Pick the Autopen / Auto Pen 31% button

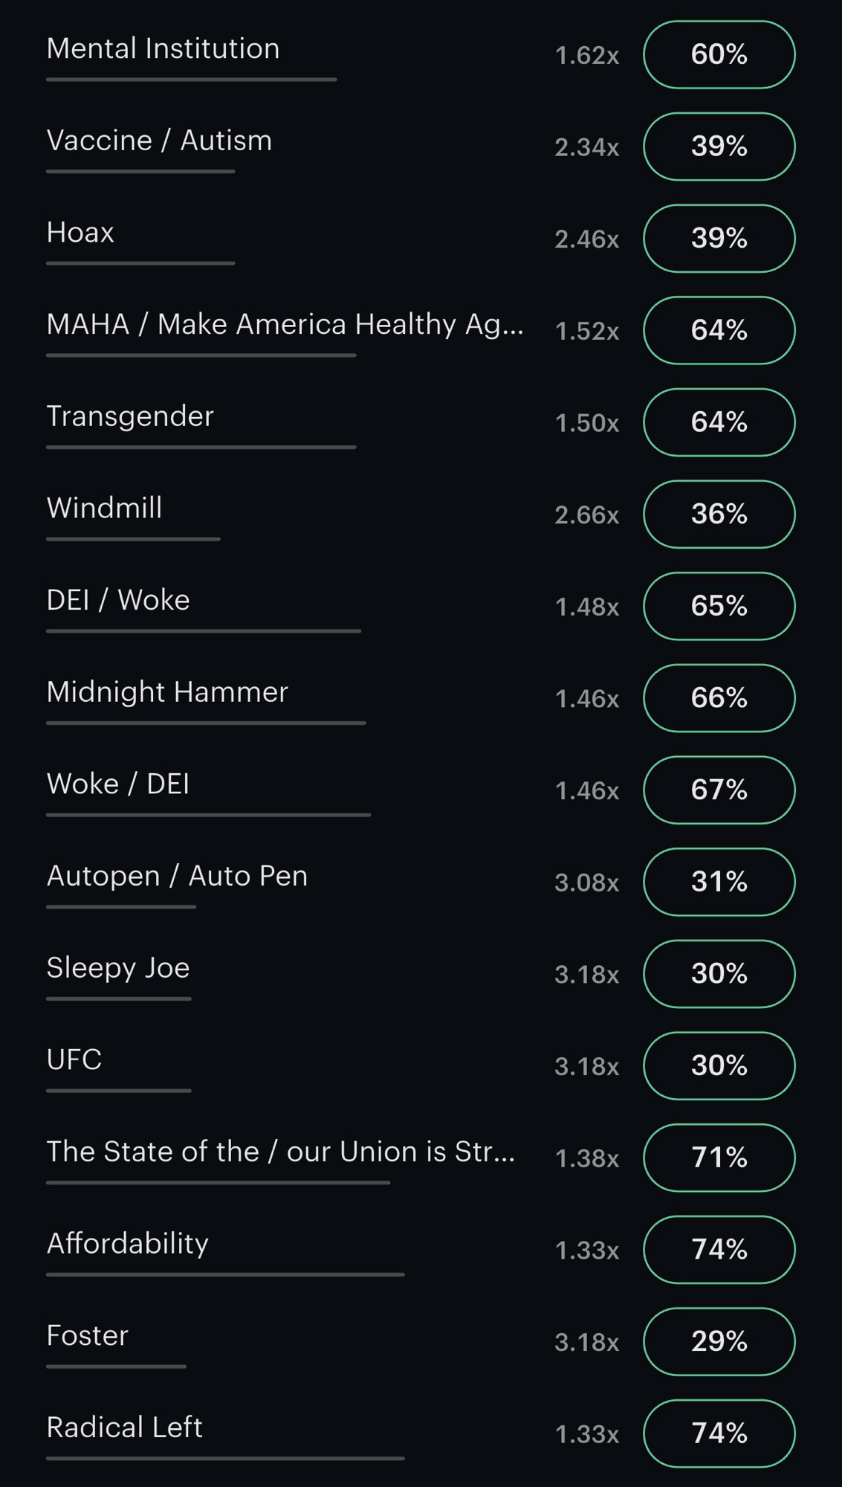(x=719, y=882)
